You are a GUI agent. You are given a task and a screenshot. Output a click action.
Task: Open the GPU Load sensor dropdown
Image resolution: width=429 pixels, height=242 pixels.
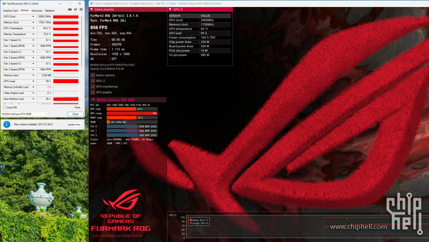pyautogui.click(x=33, y=81)
